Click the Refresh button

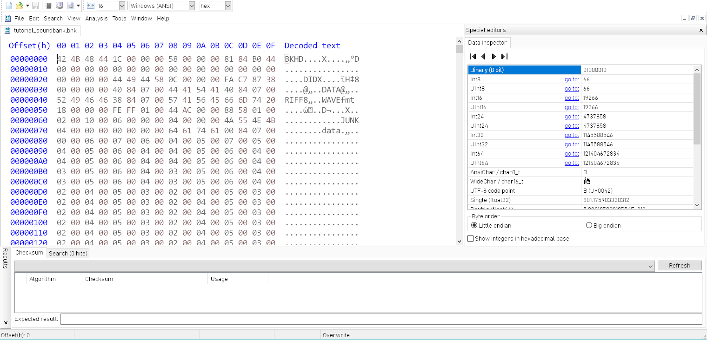(x=680, y=266)
